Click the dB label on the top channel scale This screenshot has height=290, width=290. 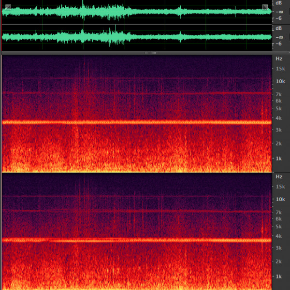click(x=279, y=3)
